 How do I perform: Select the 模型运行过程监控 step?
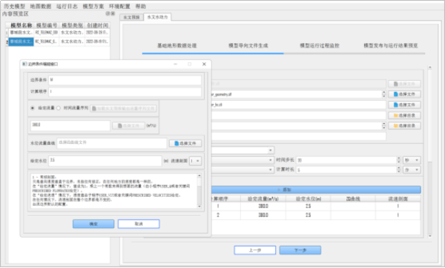point(320,45)
